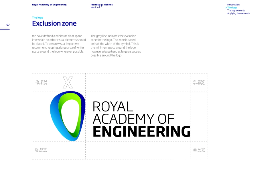Select the bottom-right 0.5X spacing label

click(x=199, y=150)
